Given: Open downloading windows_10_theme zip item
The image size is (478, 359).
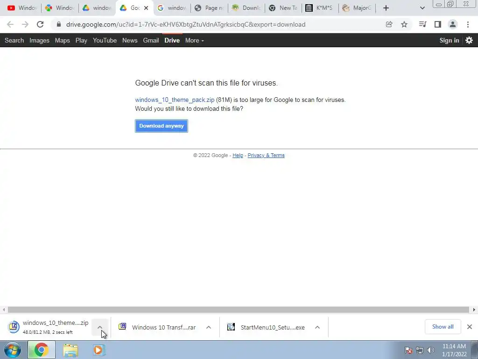Looking at the screenshot, I should pyautogui.click(x=49, y=327).
